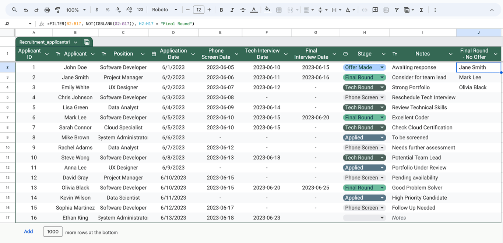Open Chris Johnson's Phone Screen stage chip

tap(365, 97)
